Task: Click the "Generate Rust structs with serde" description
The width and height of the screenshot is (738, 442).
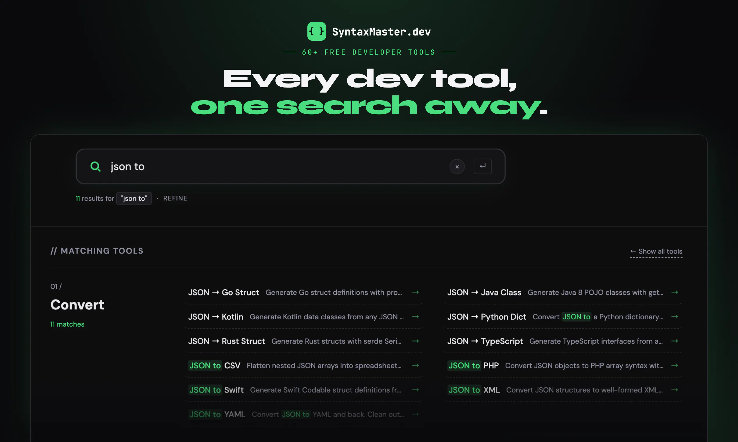Action: pyautogui.click(x=336, y=341)
